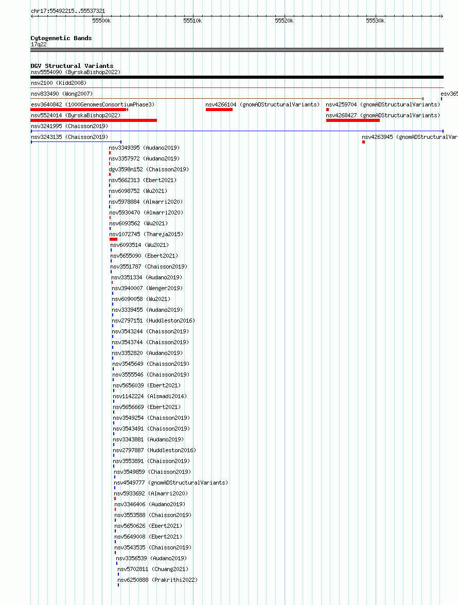Select nsv833490 (Wong2007) variant label
Viewport: 458px width, 605px height.
tap(62, 94)
